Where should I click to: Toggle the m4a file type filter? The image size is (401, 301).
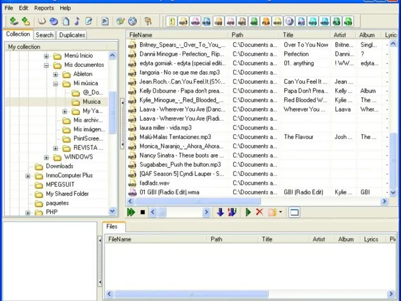[x=207, y=22]
